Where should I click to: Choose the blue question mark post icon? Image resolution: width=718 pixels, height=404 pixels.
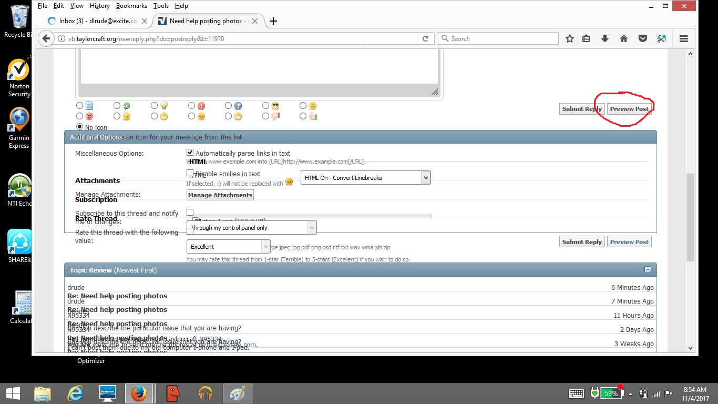pyautogui.click(x=228, y=106)
